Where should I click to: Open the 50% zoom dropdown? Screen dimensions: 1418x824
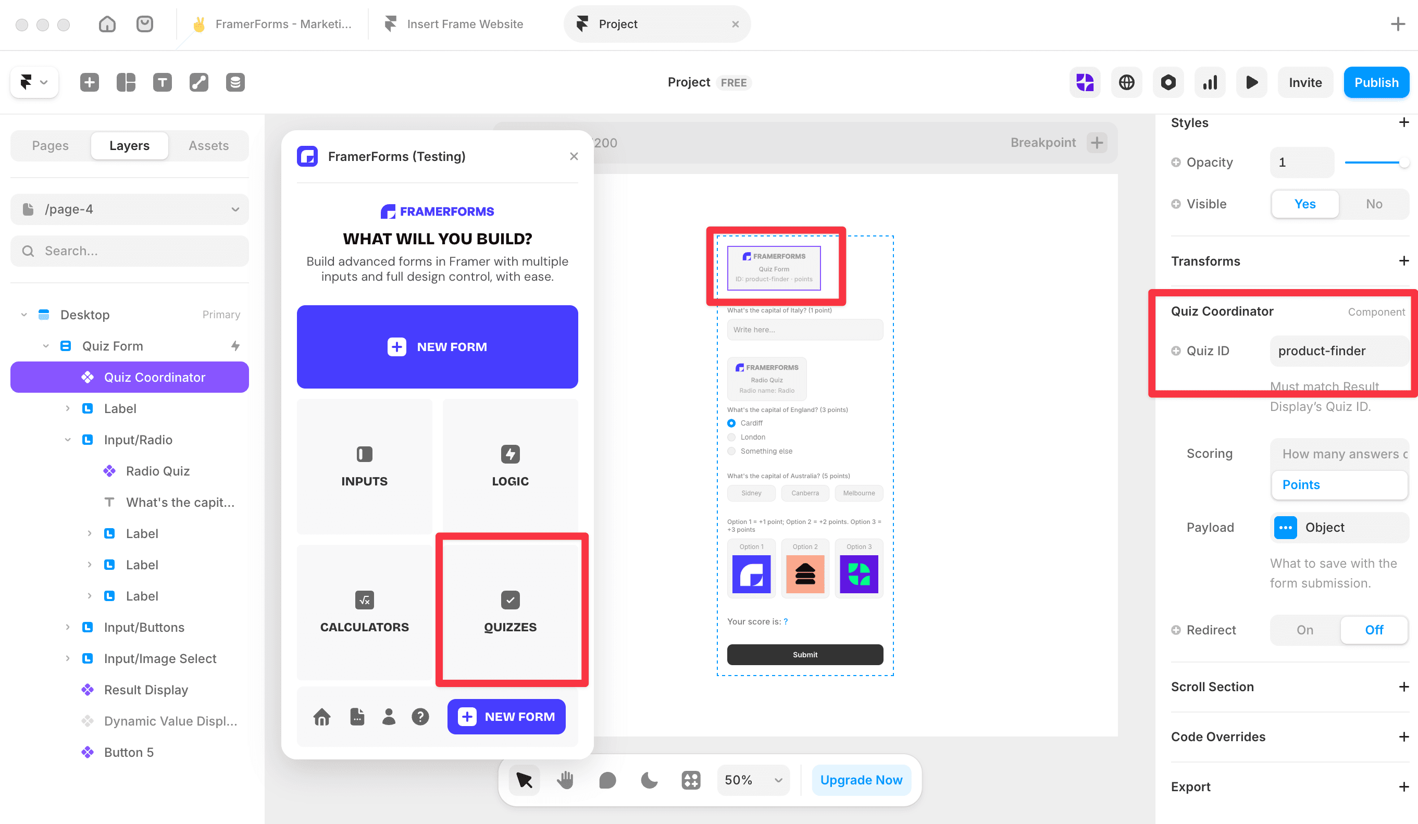(753, 780)
